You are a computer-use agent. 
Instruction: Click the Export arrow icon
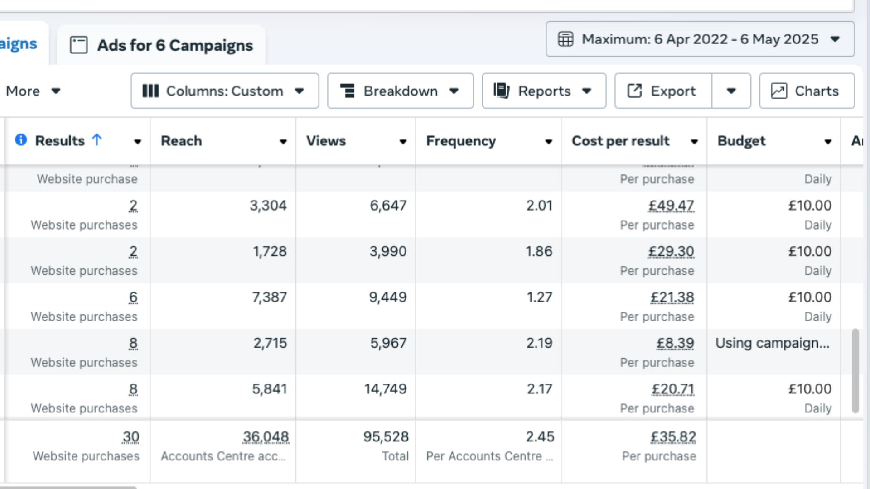click(x=634, y=91)
